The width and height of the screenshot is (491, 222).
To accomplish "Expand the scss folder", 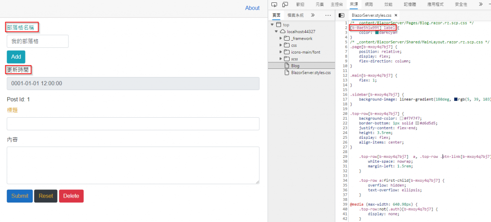I will [281, 59].
